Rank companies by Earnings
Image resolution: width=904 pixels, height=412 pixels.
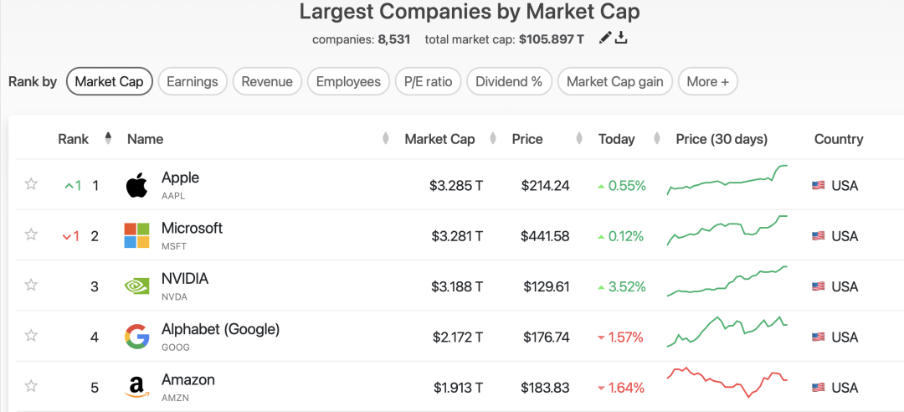point(192,81)
